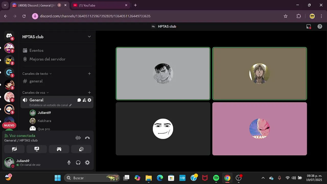Open noise suppression waveform icon
This screenshot has height=184, width=327.
(78, 138)
